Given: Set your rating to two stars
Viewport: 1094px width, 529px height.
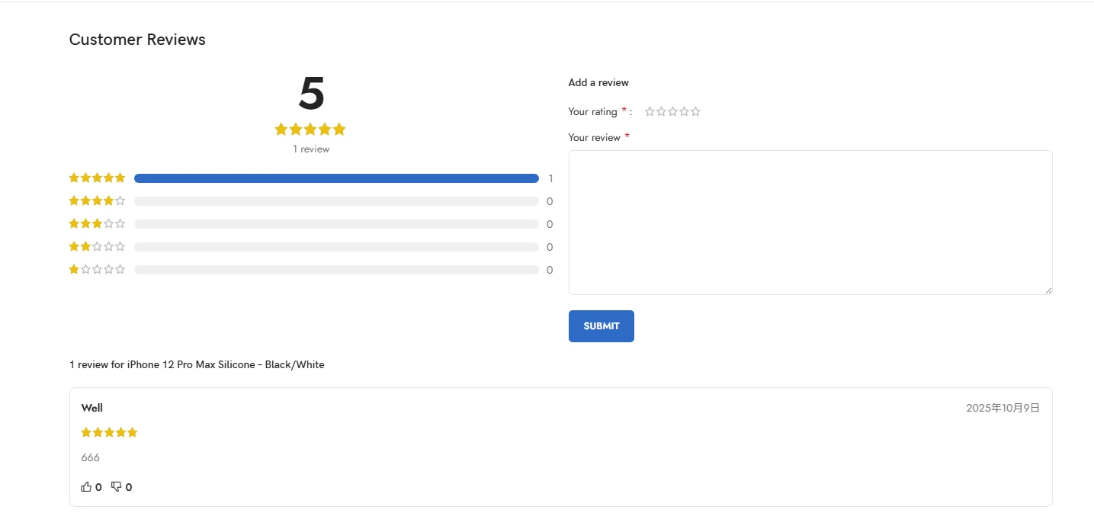Looking at the screenshot, I should 661,112.
